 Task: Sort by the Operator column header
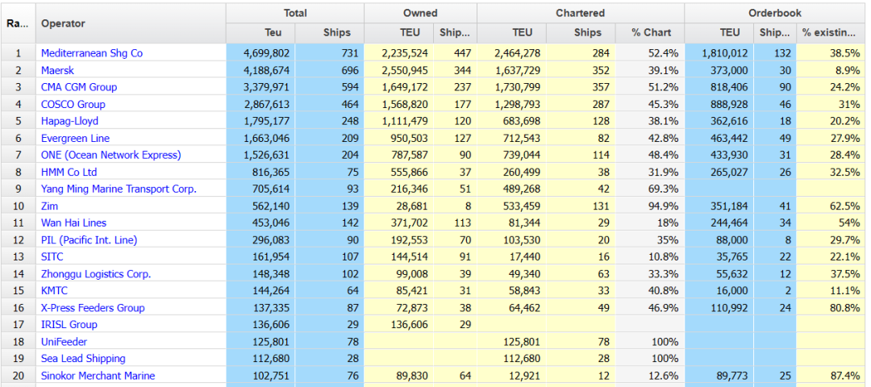131,23
